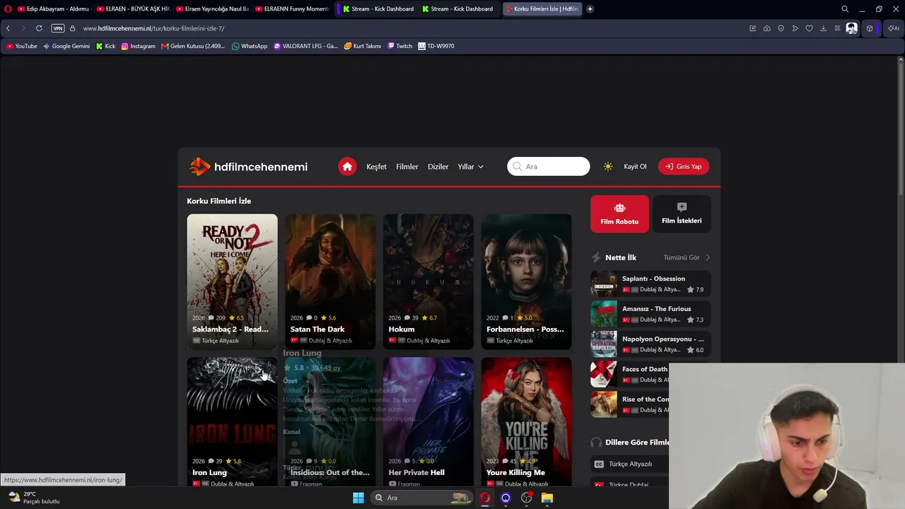Image resolution: width=905 pixels, height=509 pixels.
Task: Open the easy setup sliders icon
Action: (x=837, y=28)
